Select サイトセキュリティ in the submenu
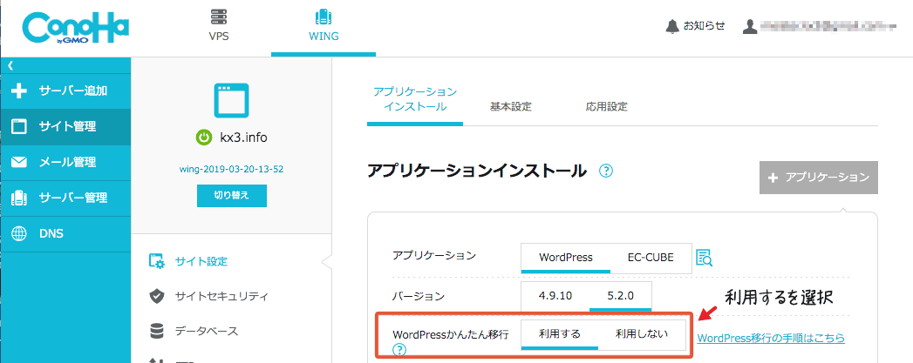Image resolution: width=913 pixels, height=363 pixels. click(221, 296)
